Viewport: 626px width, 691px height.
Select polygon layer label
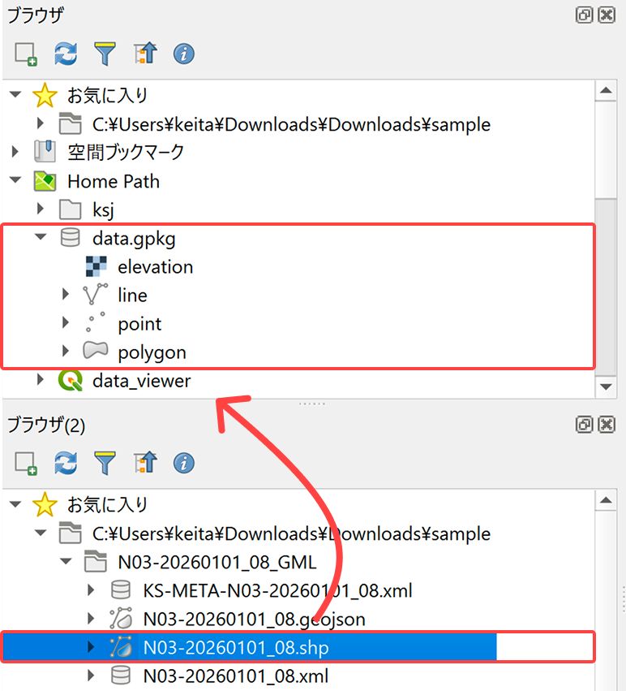coord(152,353)
